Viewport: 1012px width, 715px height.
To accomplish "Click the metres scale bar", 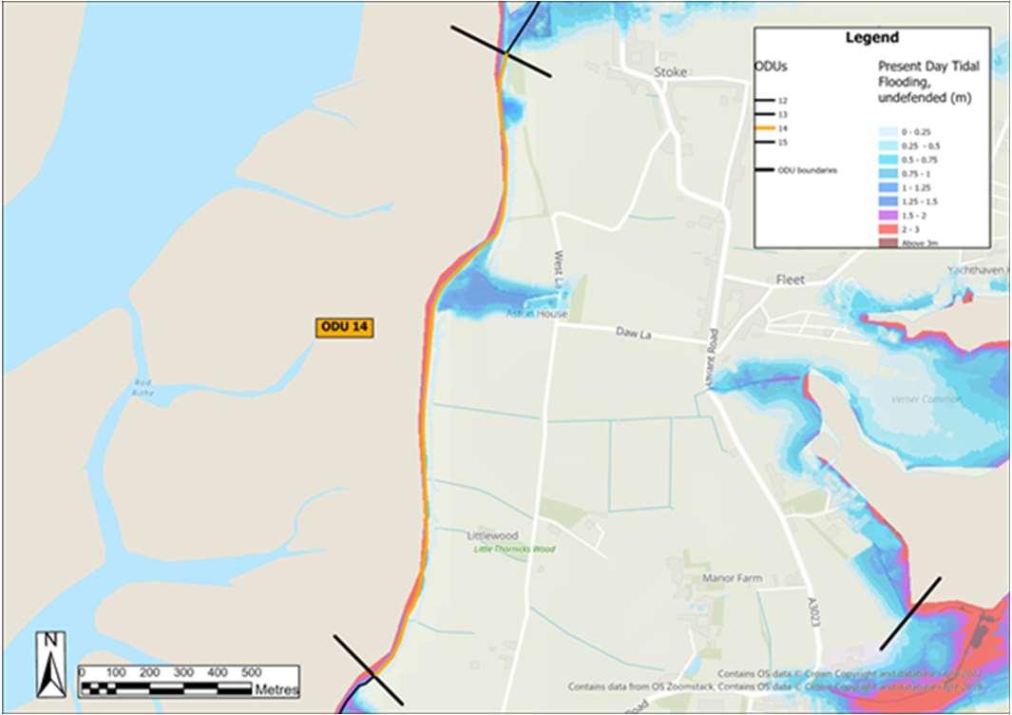I will [x=189, y=682].
